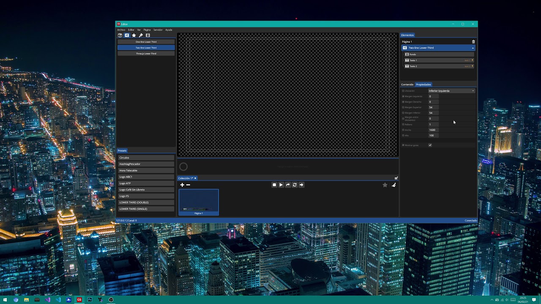
Task: Click the right arrow next button
Action: point(301,185)
